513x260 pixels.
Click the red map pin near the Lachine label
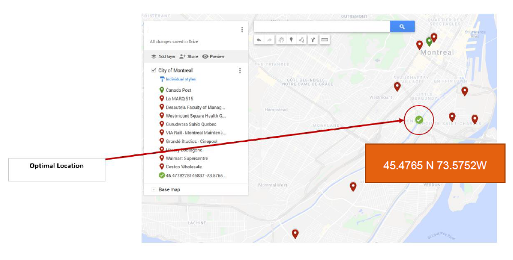pos(295,234)
